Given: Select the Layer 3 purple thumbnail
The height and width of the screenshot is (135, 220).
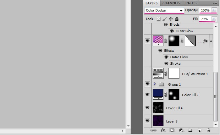Looking at the screenshot, I should click(158, 121).
